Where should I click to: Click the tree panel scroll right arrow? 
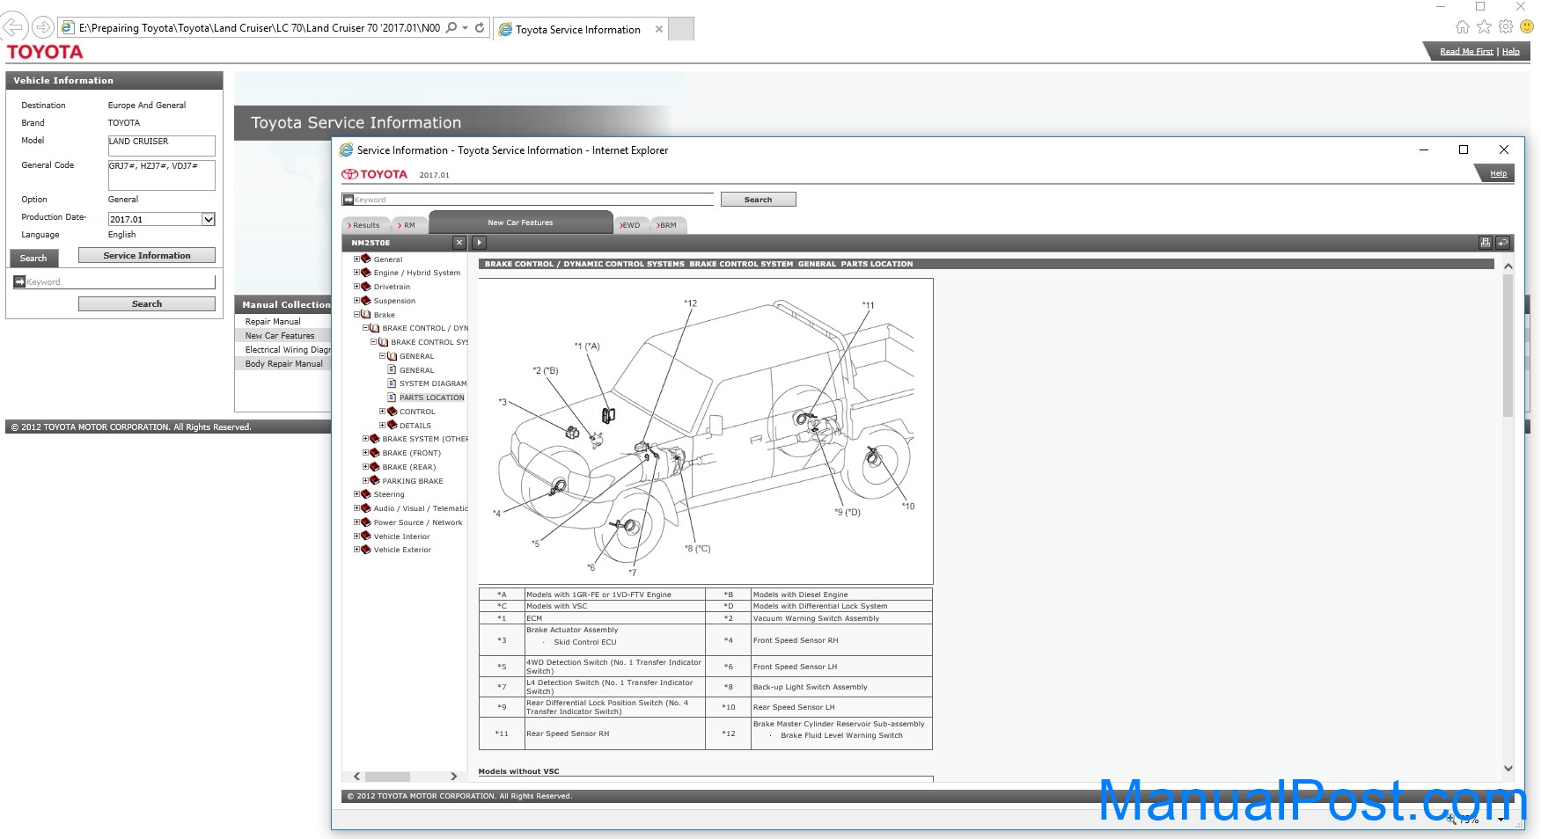[x=453, y=777]
